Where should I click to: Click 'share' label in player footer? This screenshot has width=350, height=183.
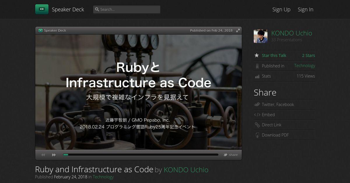click(233, 155)
